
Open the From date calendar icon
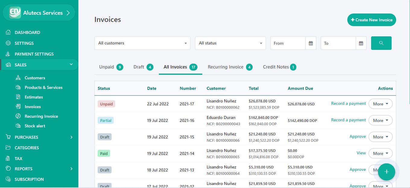click(311, 43)
